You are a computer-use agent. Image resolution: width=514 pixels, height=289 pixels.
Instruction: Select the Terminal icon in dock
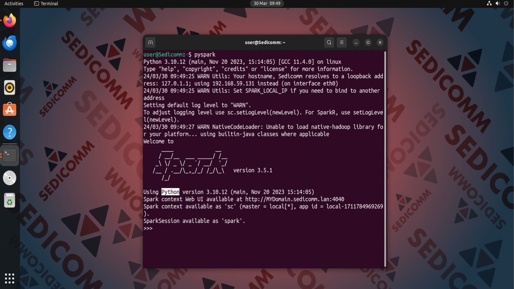[x=10, y=155]
